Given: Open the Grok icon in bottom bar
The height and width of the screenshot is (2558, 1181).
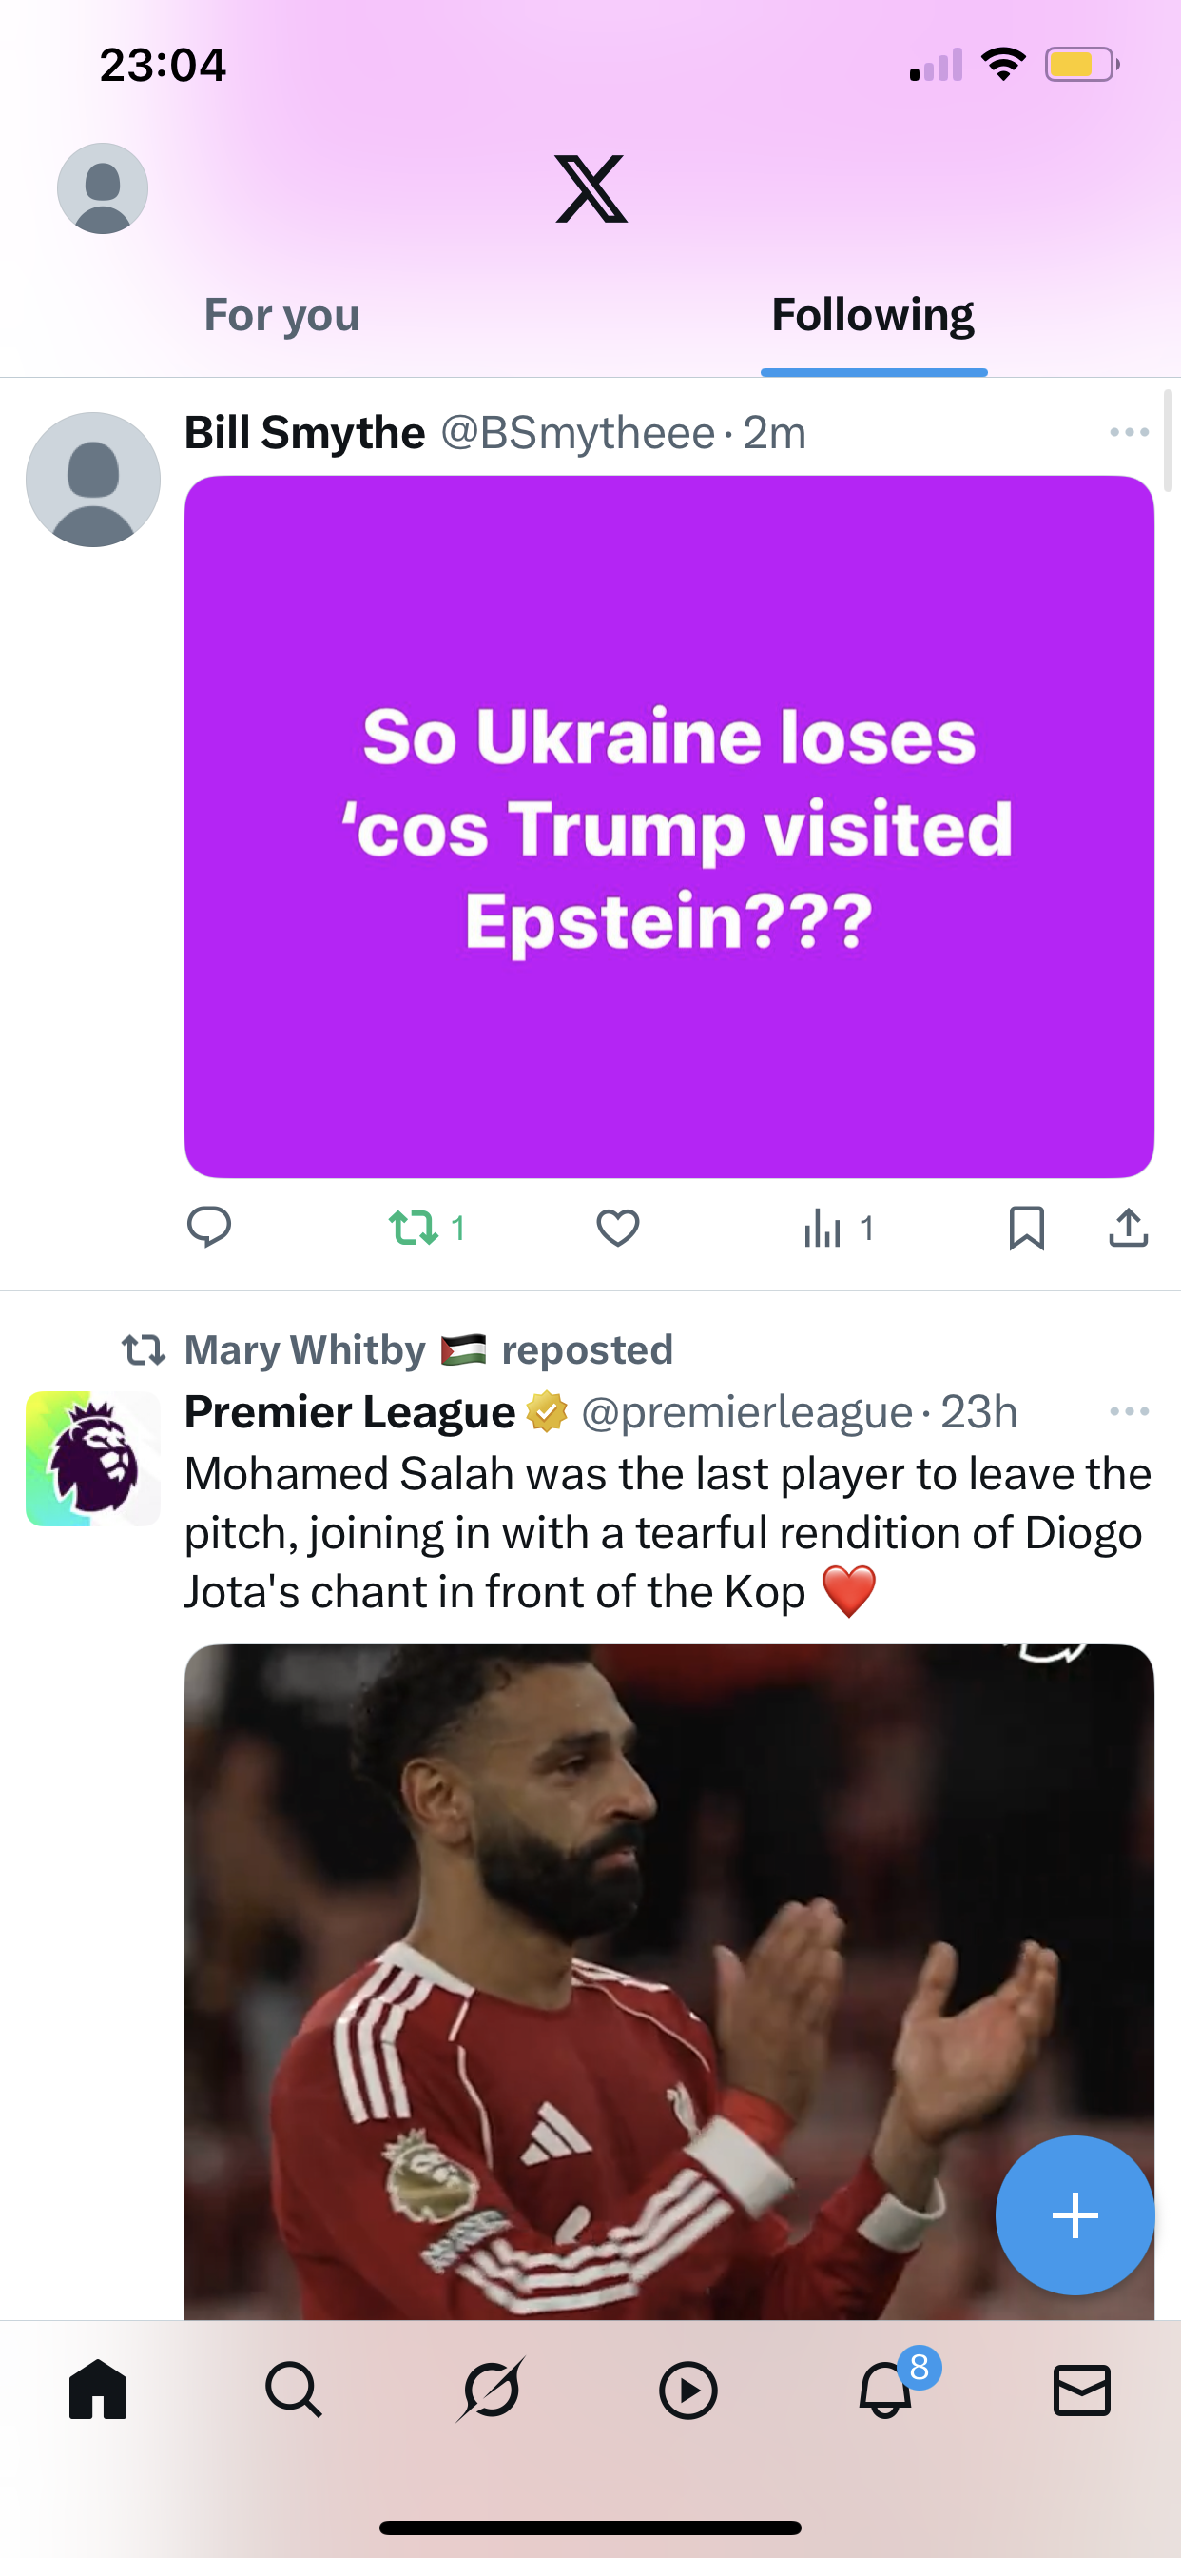Looking at the screenshot, I should point(492,2390).
